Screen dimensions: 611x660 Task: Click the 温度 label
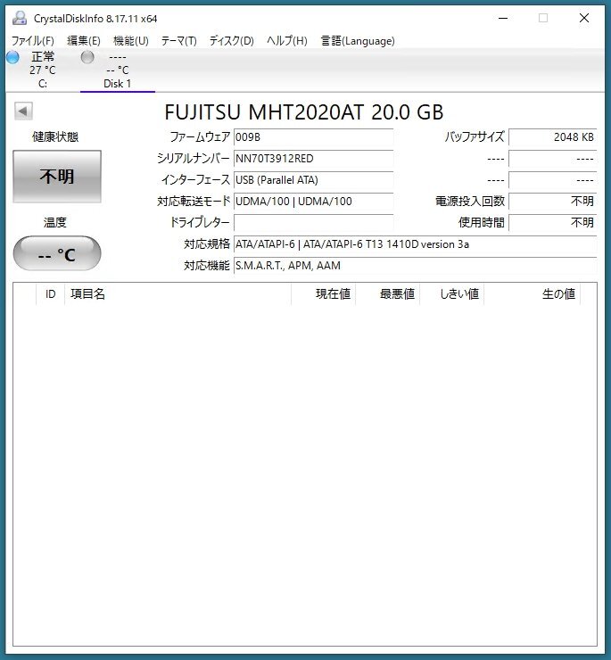point(55,222)
